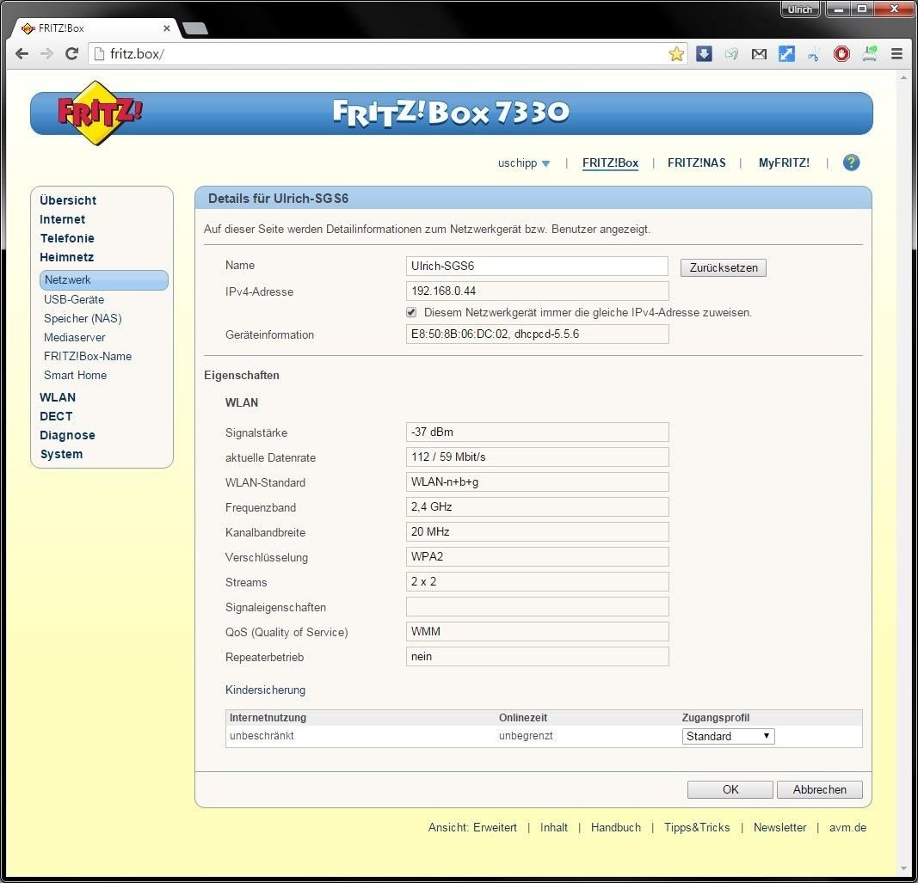Open the mail envelope extension icon
Screen dimensions: 918x883
pyautogui.click(x=760, y=54)
